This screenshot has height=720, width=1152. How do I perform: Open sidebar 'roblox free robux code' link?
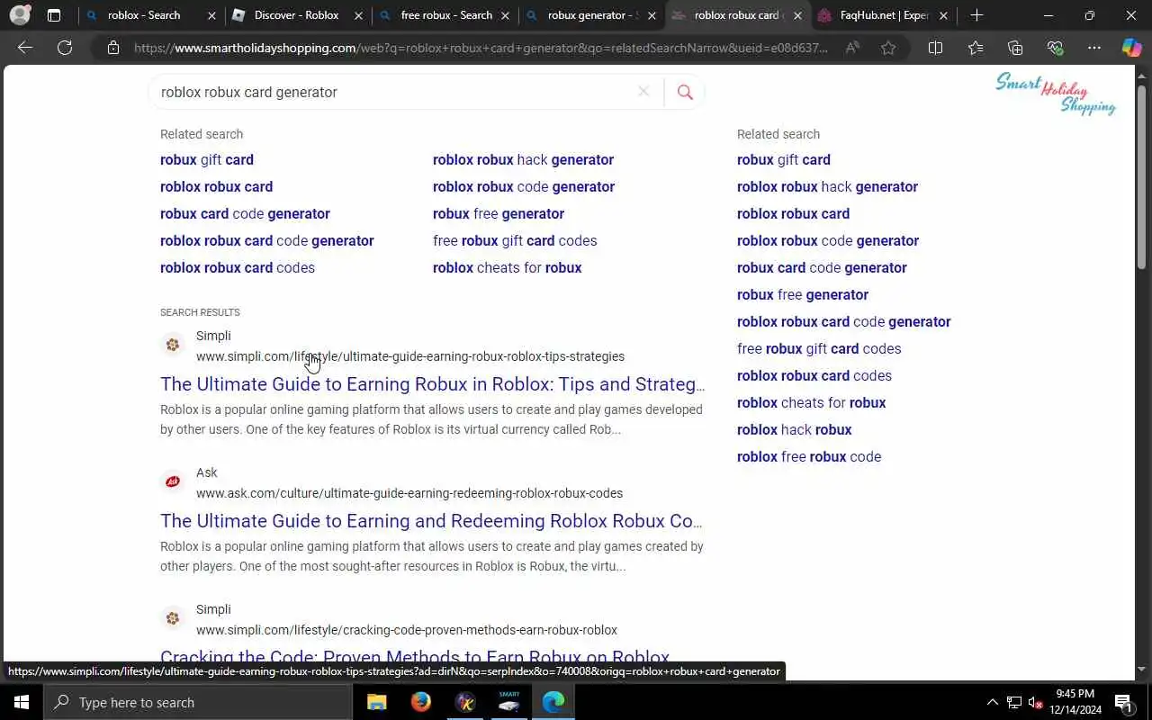(x=809, y=456)
